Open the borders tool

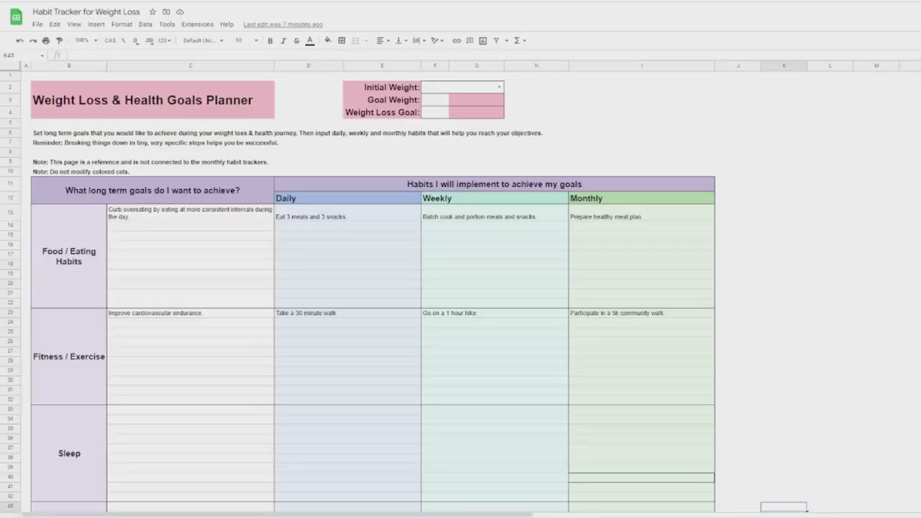(x=342, y=41)
